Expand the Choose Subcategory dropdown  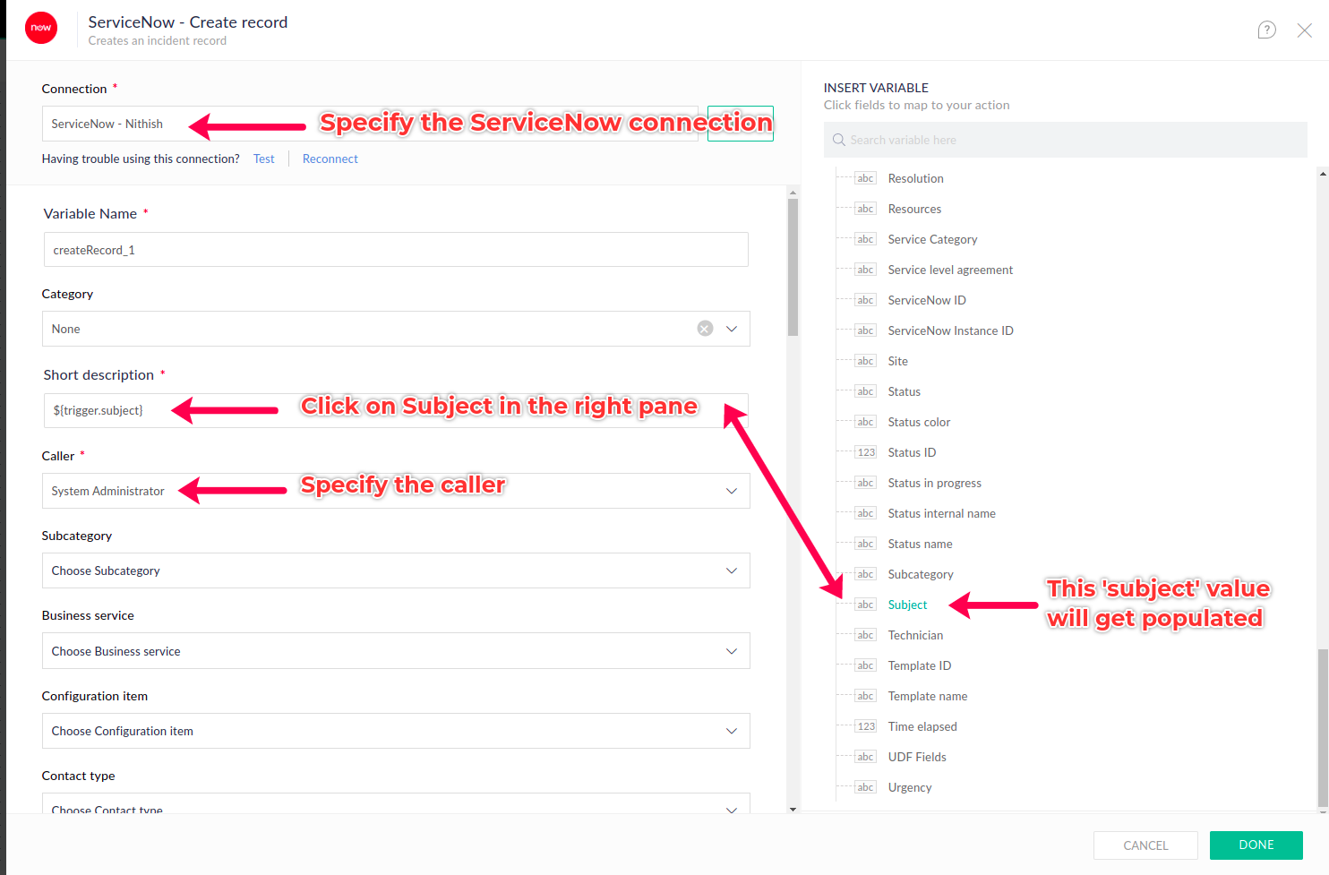pyautogui.click(x=731, y=570)
